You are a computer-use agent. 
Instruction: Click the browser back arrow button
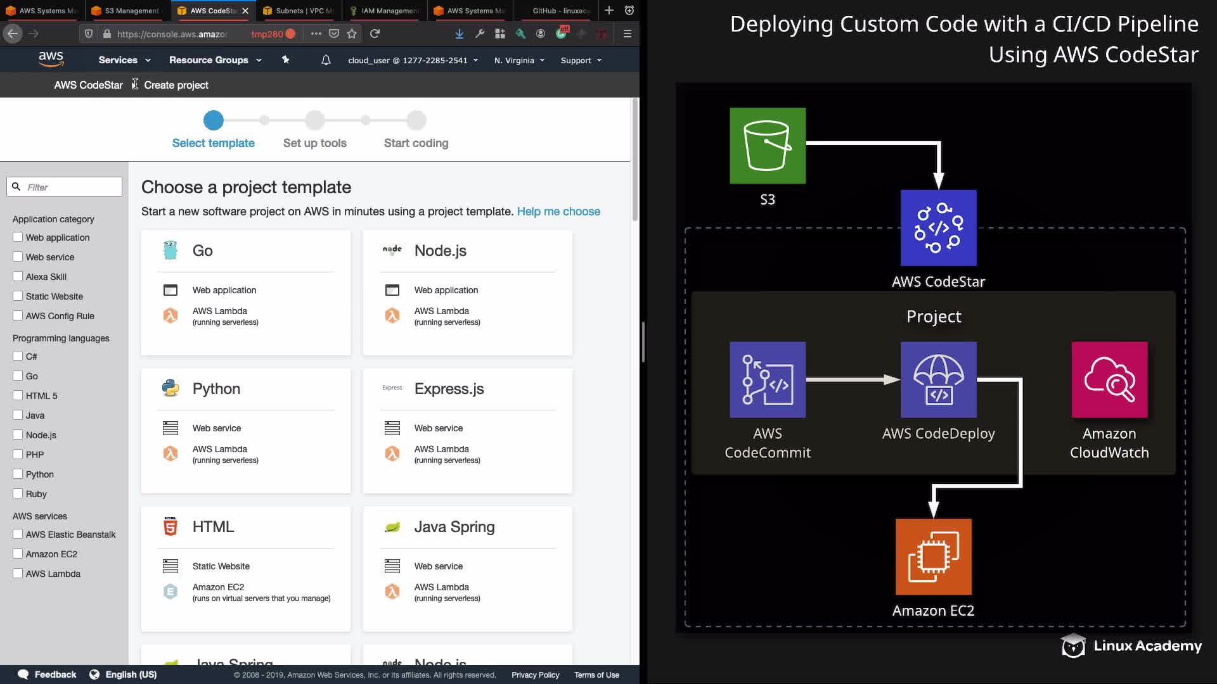coord(13,34)
